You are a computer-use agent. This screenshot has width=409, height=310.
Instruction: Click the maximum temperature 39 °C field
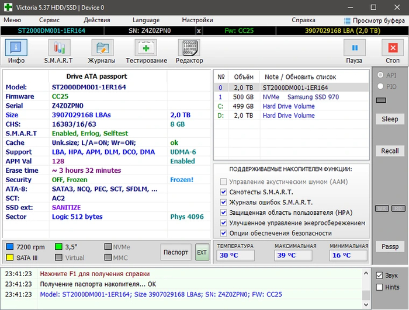click(x=293, y=255)
